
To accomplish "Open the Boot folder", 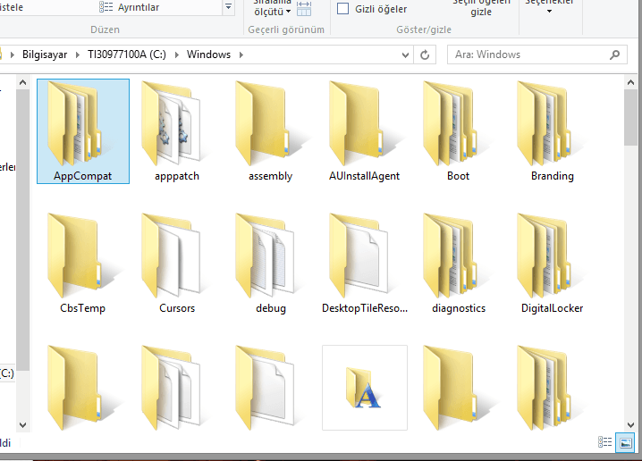I will coord(458,130).
